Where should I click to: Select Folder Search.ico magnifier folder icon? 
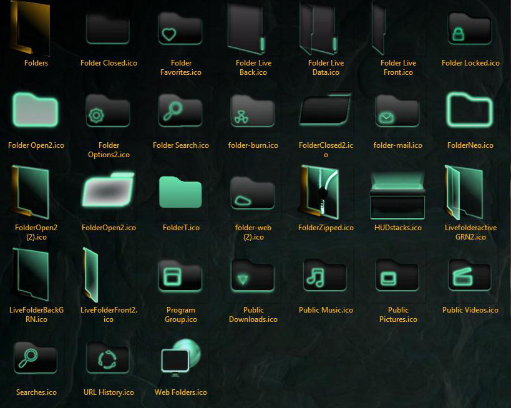pos(180,111)
